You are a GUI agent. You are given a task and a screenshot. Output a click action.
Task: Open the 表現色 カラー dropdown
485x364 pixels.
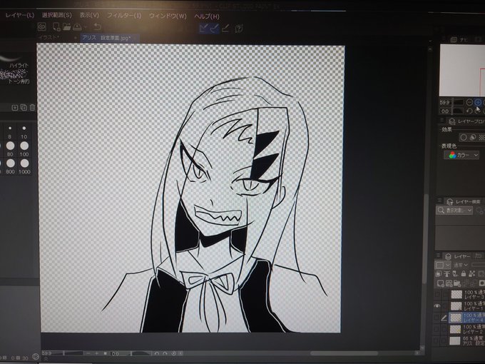(461, 155)
